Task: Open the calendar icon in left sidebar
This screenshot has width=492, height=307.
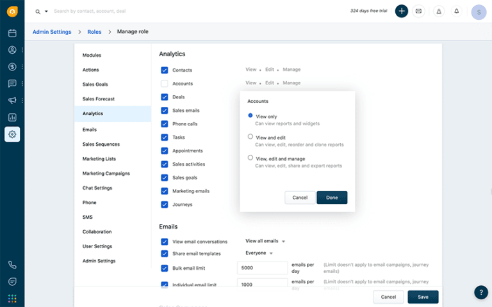Action: pyautogui.click(x=12, y=33)
